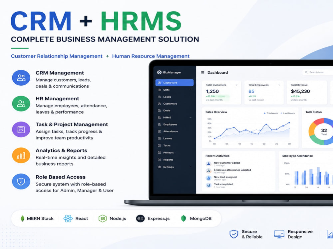
Task: Click the New customer added avatar icon
Action: [208, 164]
